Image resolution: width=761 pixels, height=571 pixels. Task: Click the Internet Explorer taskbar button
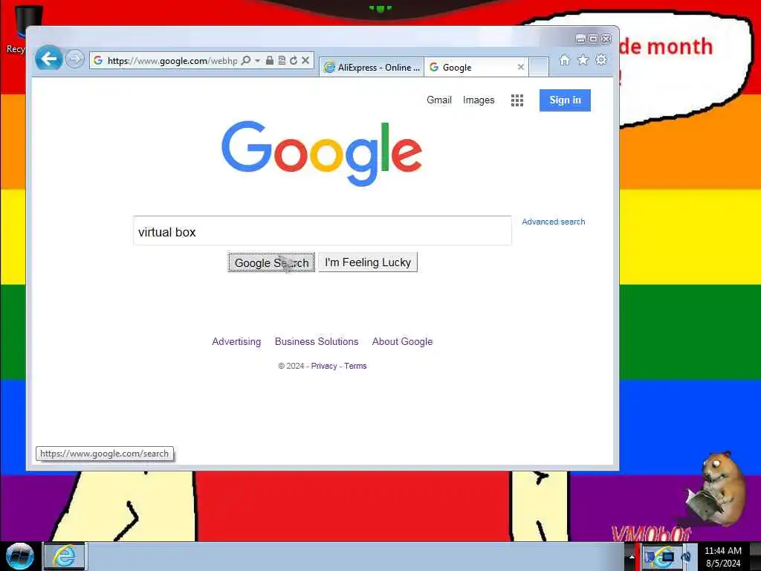[x=65, y=556]
